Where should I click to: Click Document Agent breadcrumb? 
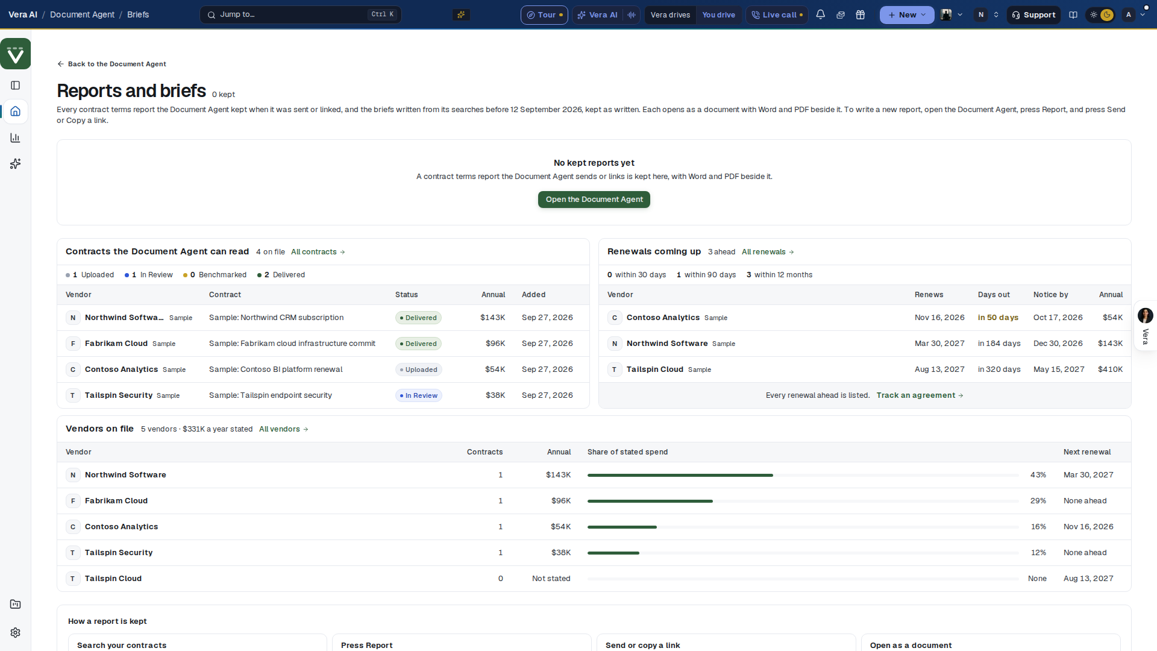(82, 14)
